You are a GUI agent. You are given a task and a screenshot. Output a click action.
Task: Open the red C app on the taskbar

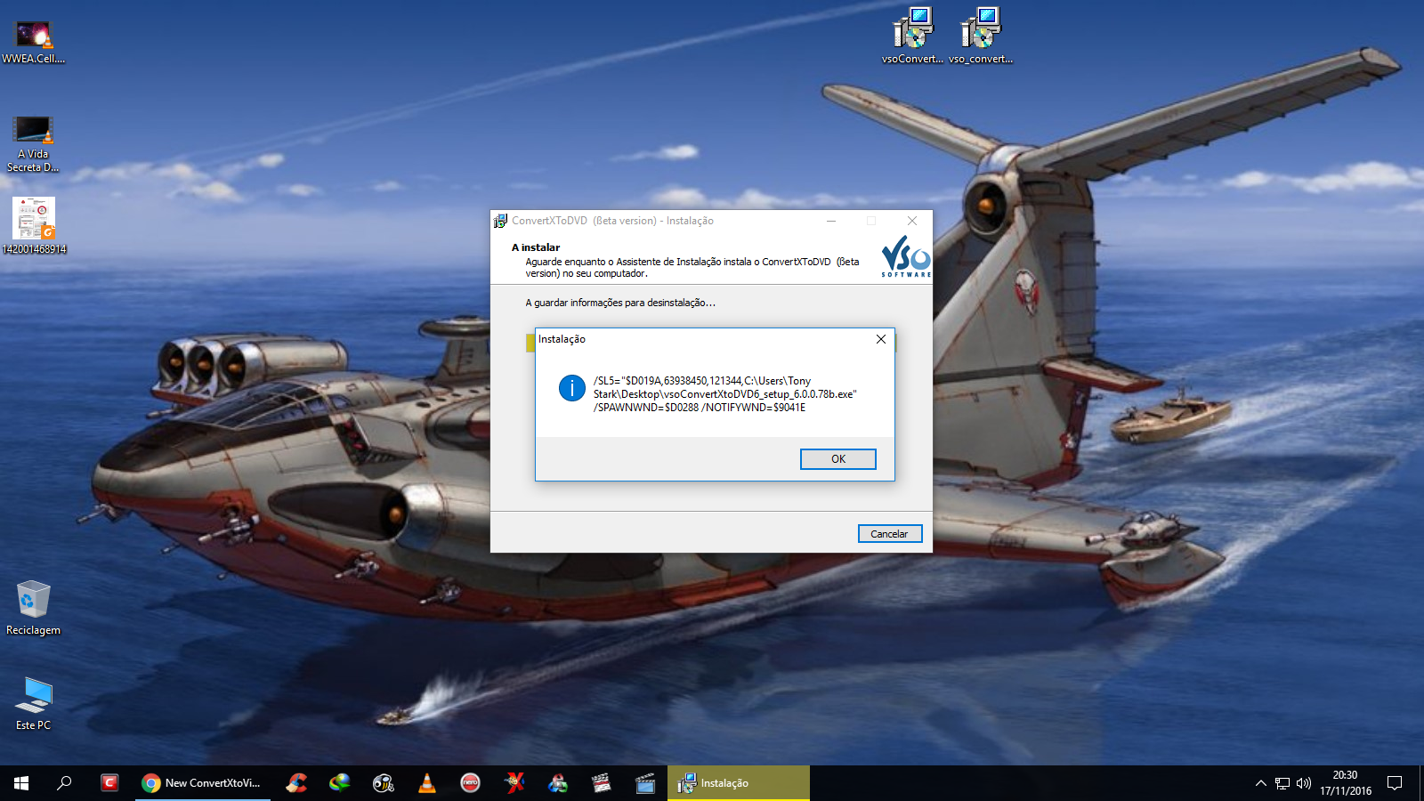click(109, 783)
